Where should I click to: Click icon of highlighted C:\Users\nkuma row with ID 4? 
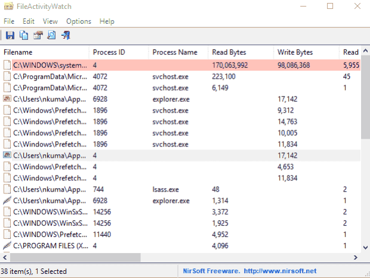[x=7, y=155]
